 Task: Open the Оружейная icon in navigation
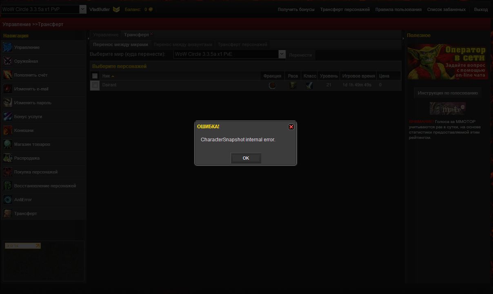8,61
